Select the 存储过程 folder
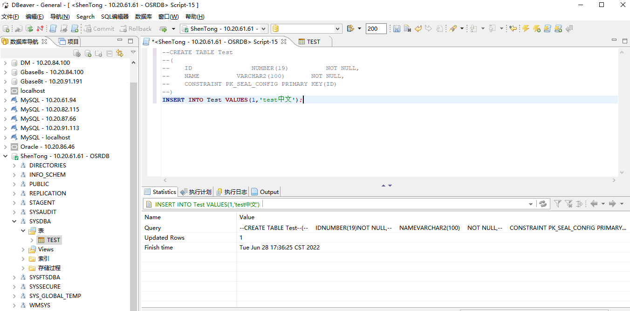The image size is (630, 311). [x=49, y=268]
